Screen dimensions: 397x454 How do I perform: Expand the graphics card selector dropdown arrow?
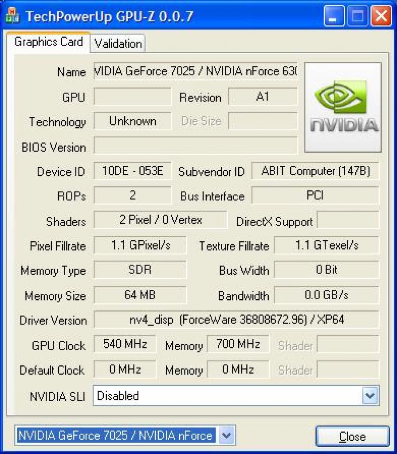226,435
